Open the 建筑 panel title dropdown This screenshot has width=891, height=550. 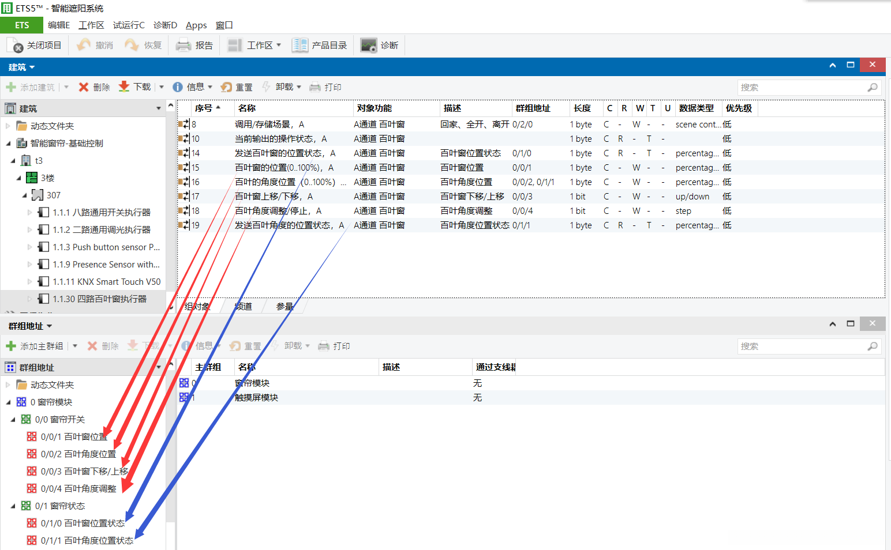[x=32, y=67]
